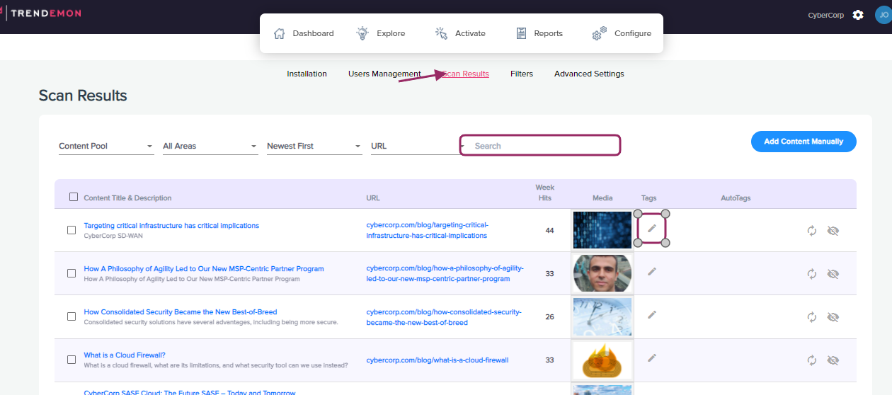892x395 pixels.
Task: Click the Add Content Manually button
Action: tap(804, 142)
